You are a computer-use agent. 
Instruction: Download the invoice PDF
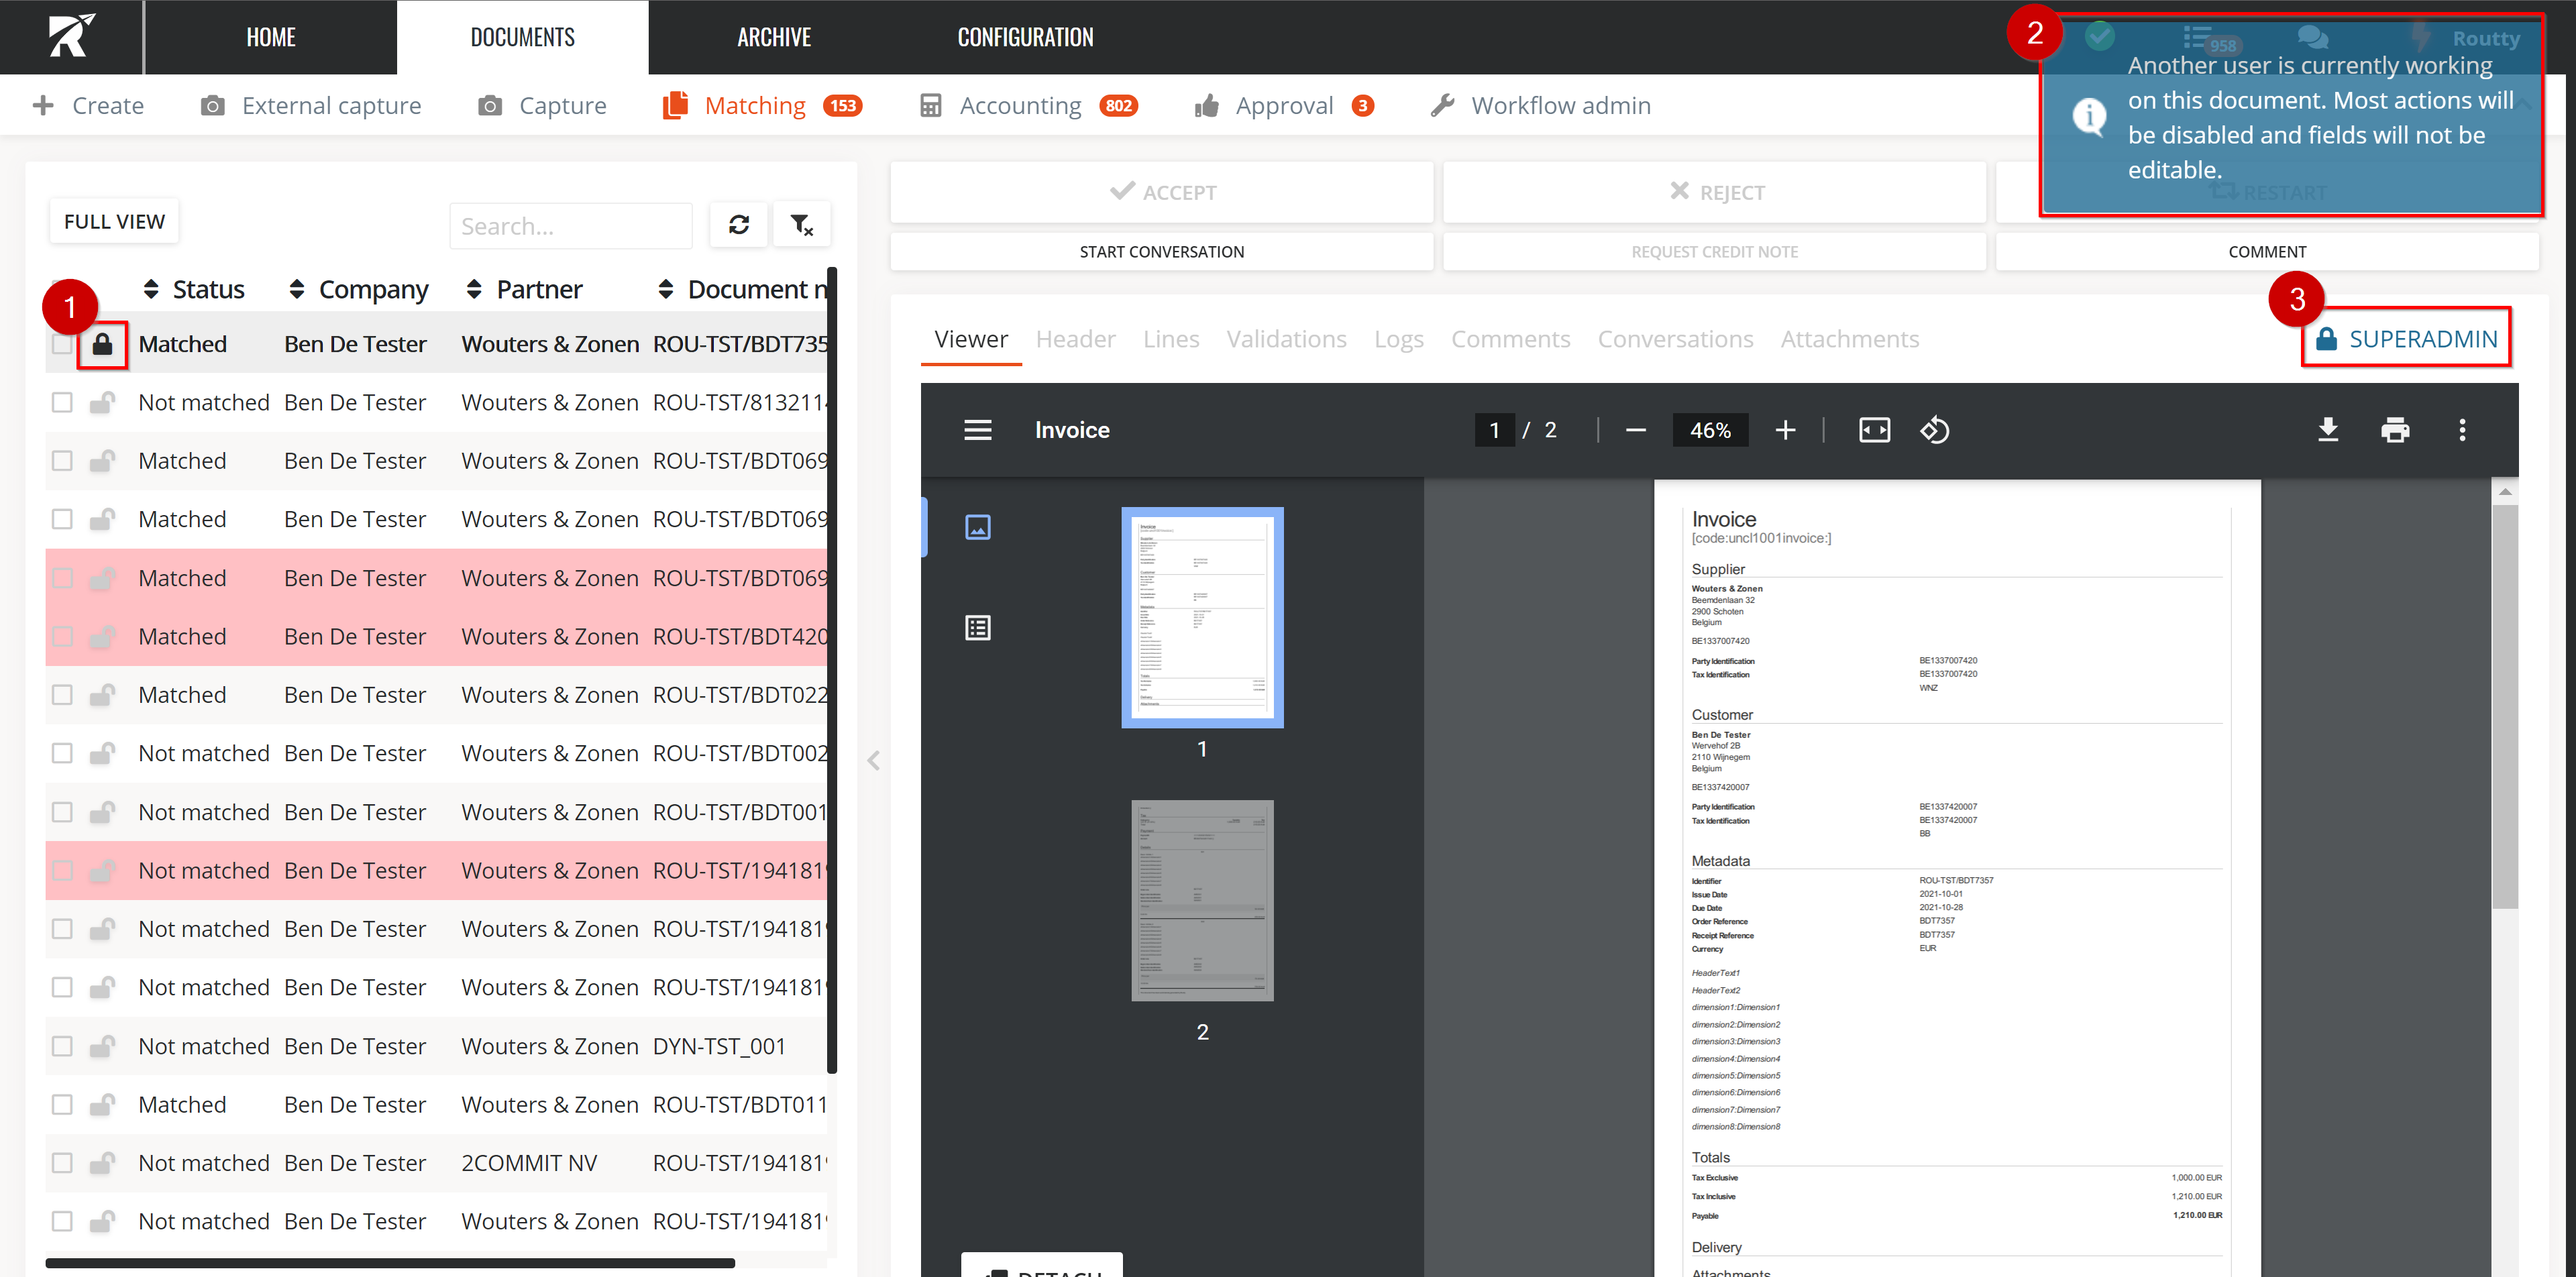point(2327,430)
